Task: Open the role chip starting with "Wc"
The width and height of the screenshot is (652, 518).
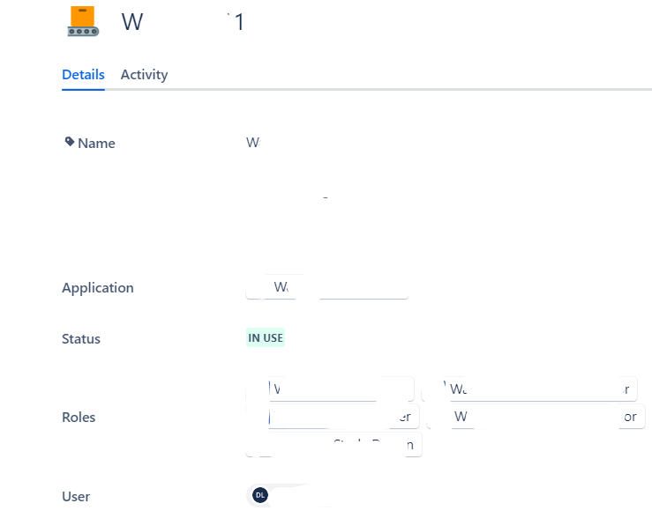Action: [x=529, y=388]
